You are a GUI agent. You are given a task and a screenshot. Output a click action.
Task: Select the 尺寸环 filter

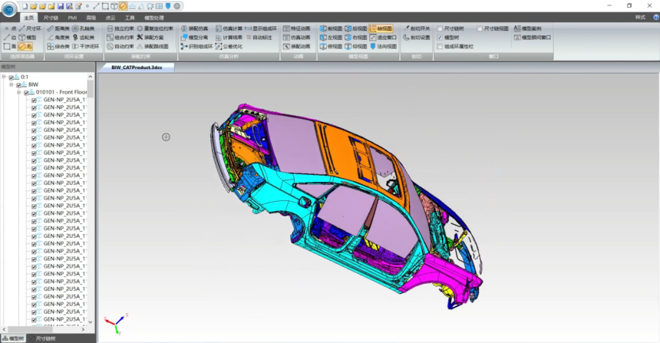point(30,29)
